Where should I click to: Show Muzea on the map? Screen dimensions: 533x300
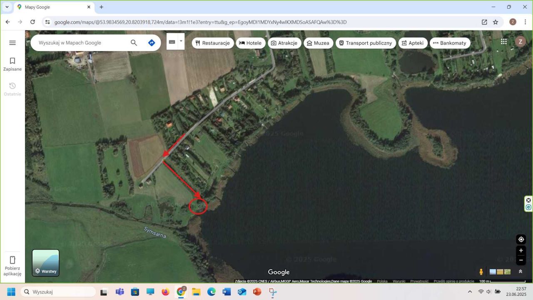tap(319, 43)
